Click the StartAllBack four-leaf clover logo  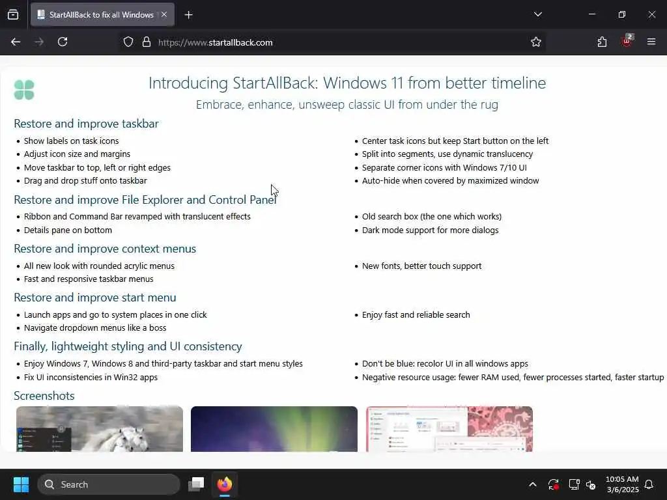click(24, 90)
